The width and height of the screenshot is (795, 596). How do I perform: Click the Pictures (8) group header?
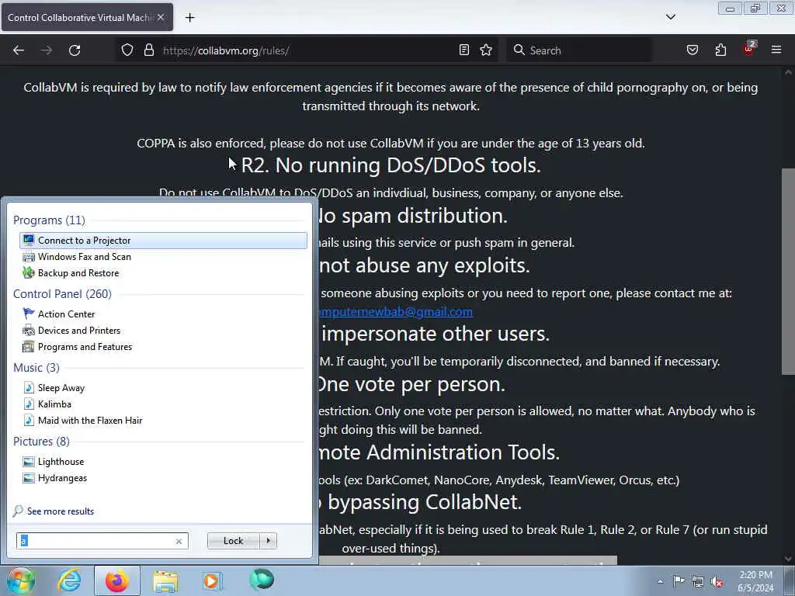(x=42, y=442)
